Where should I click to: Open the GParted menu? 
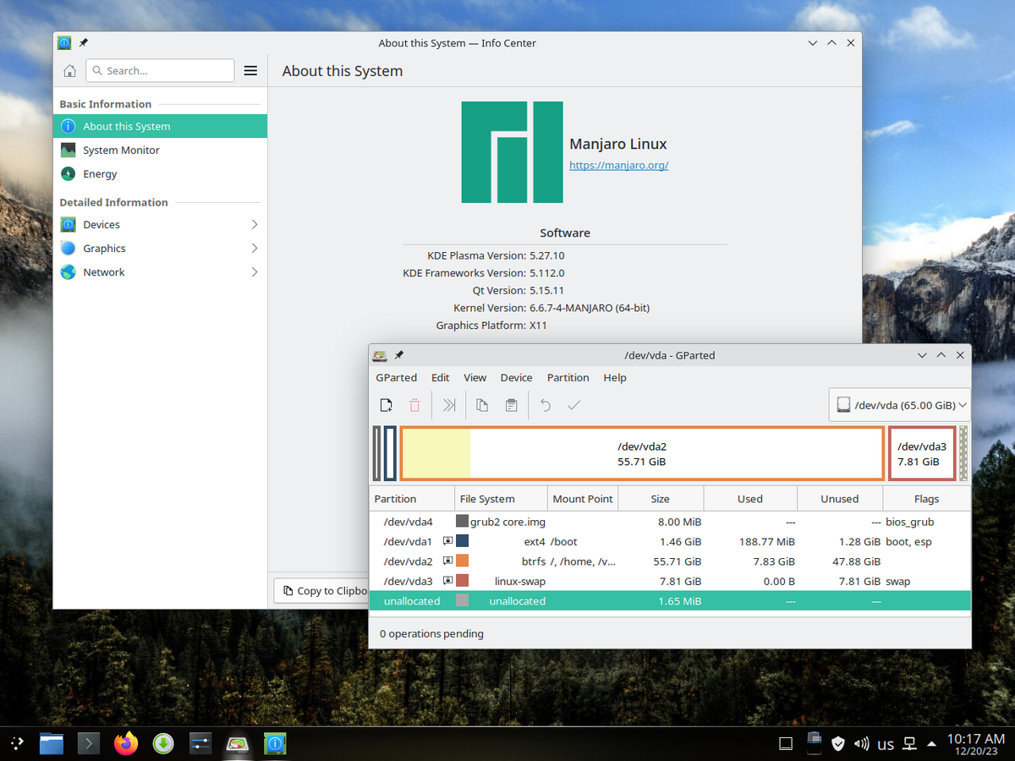[x=397, y=378]
